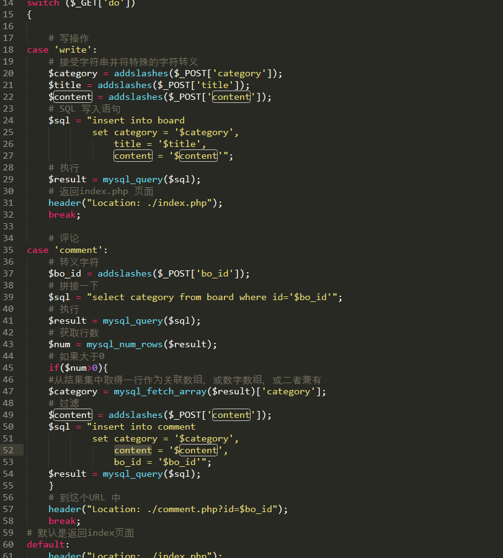Click line number 15 in the gutter
This screenshot has height=558, width=503.
(8, 15)
